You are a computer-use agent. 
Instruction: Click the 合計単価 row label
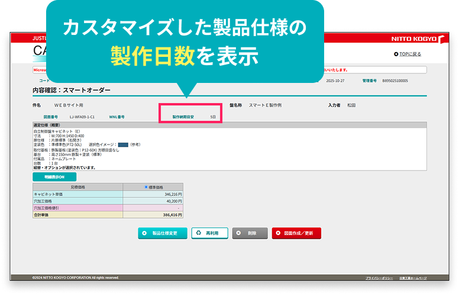pos(78,215)
